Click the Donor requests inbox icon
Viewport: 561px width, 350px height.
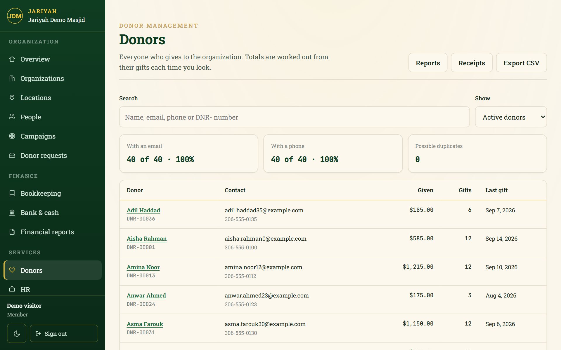click(x=12, y=155)
